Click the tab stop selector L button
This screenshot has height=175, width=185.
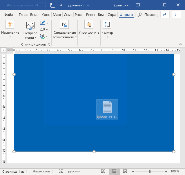click(x=4, y=50)
